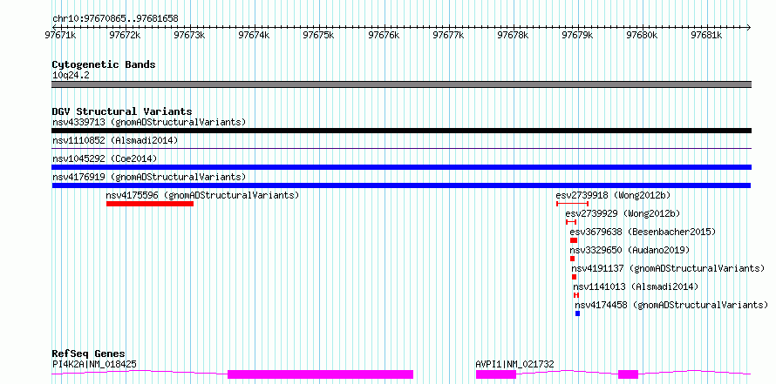Click the 97679k ruler tick label
The image size is (776, 384).
[577, 35]
